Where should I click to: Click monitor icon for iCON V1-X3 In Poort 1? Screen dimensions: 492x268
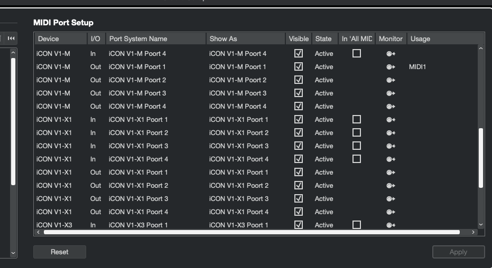(x=391, y=225)
